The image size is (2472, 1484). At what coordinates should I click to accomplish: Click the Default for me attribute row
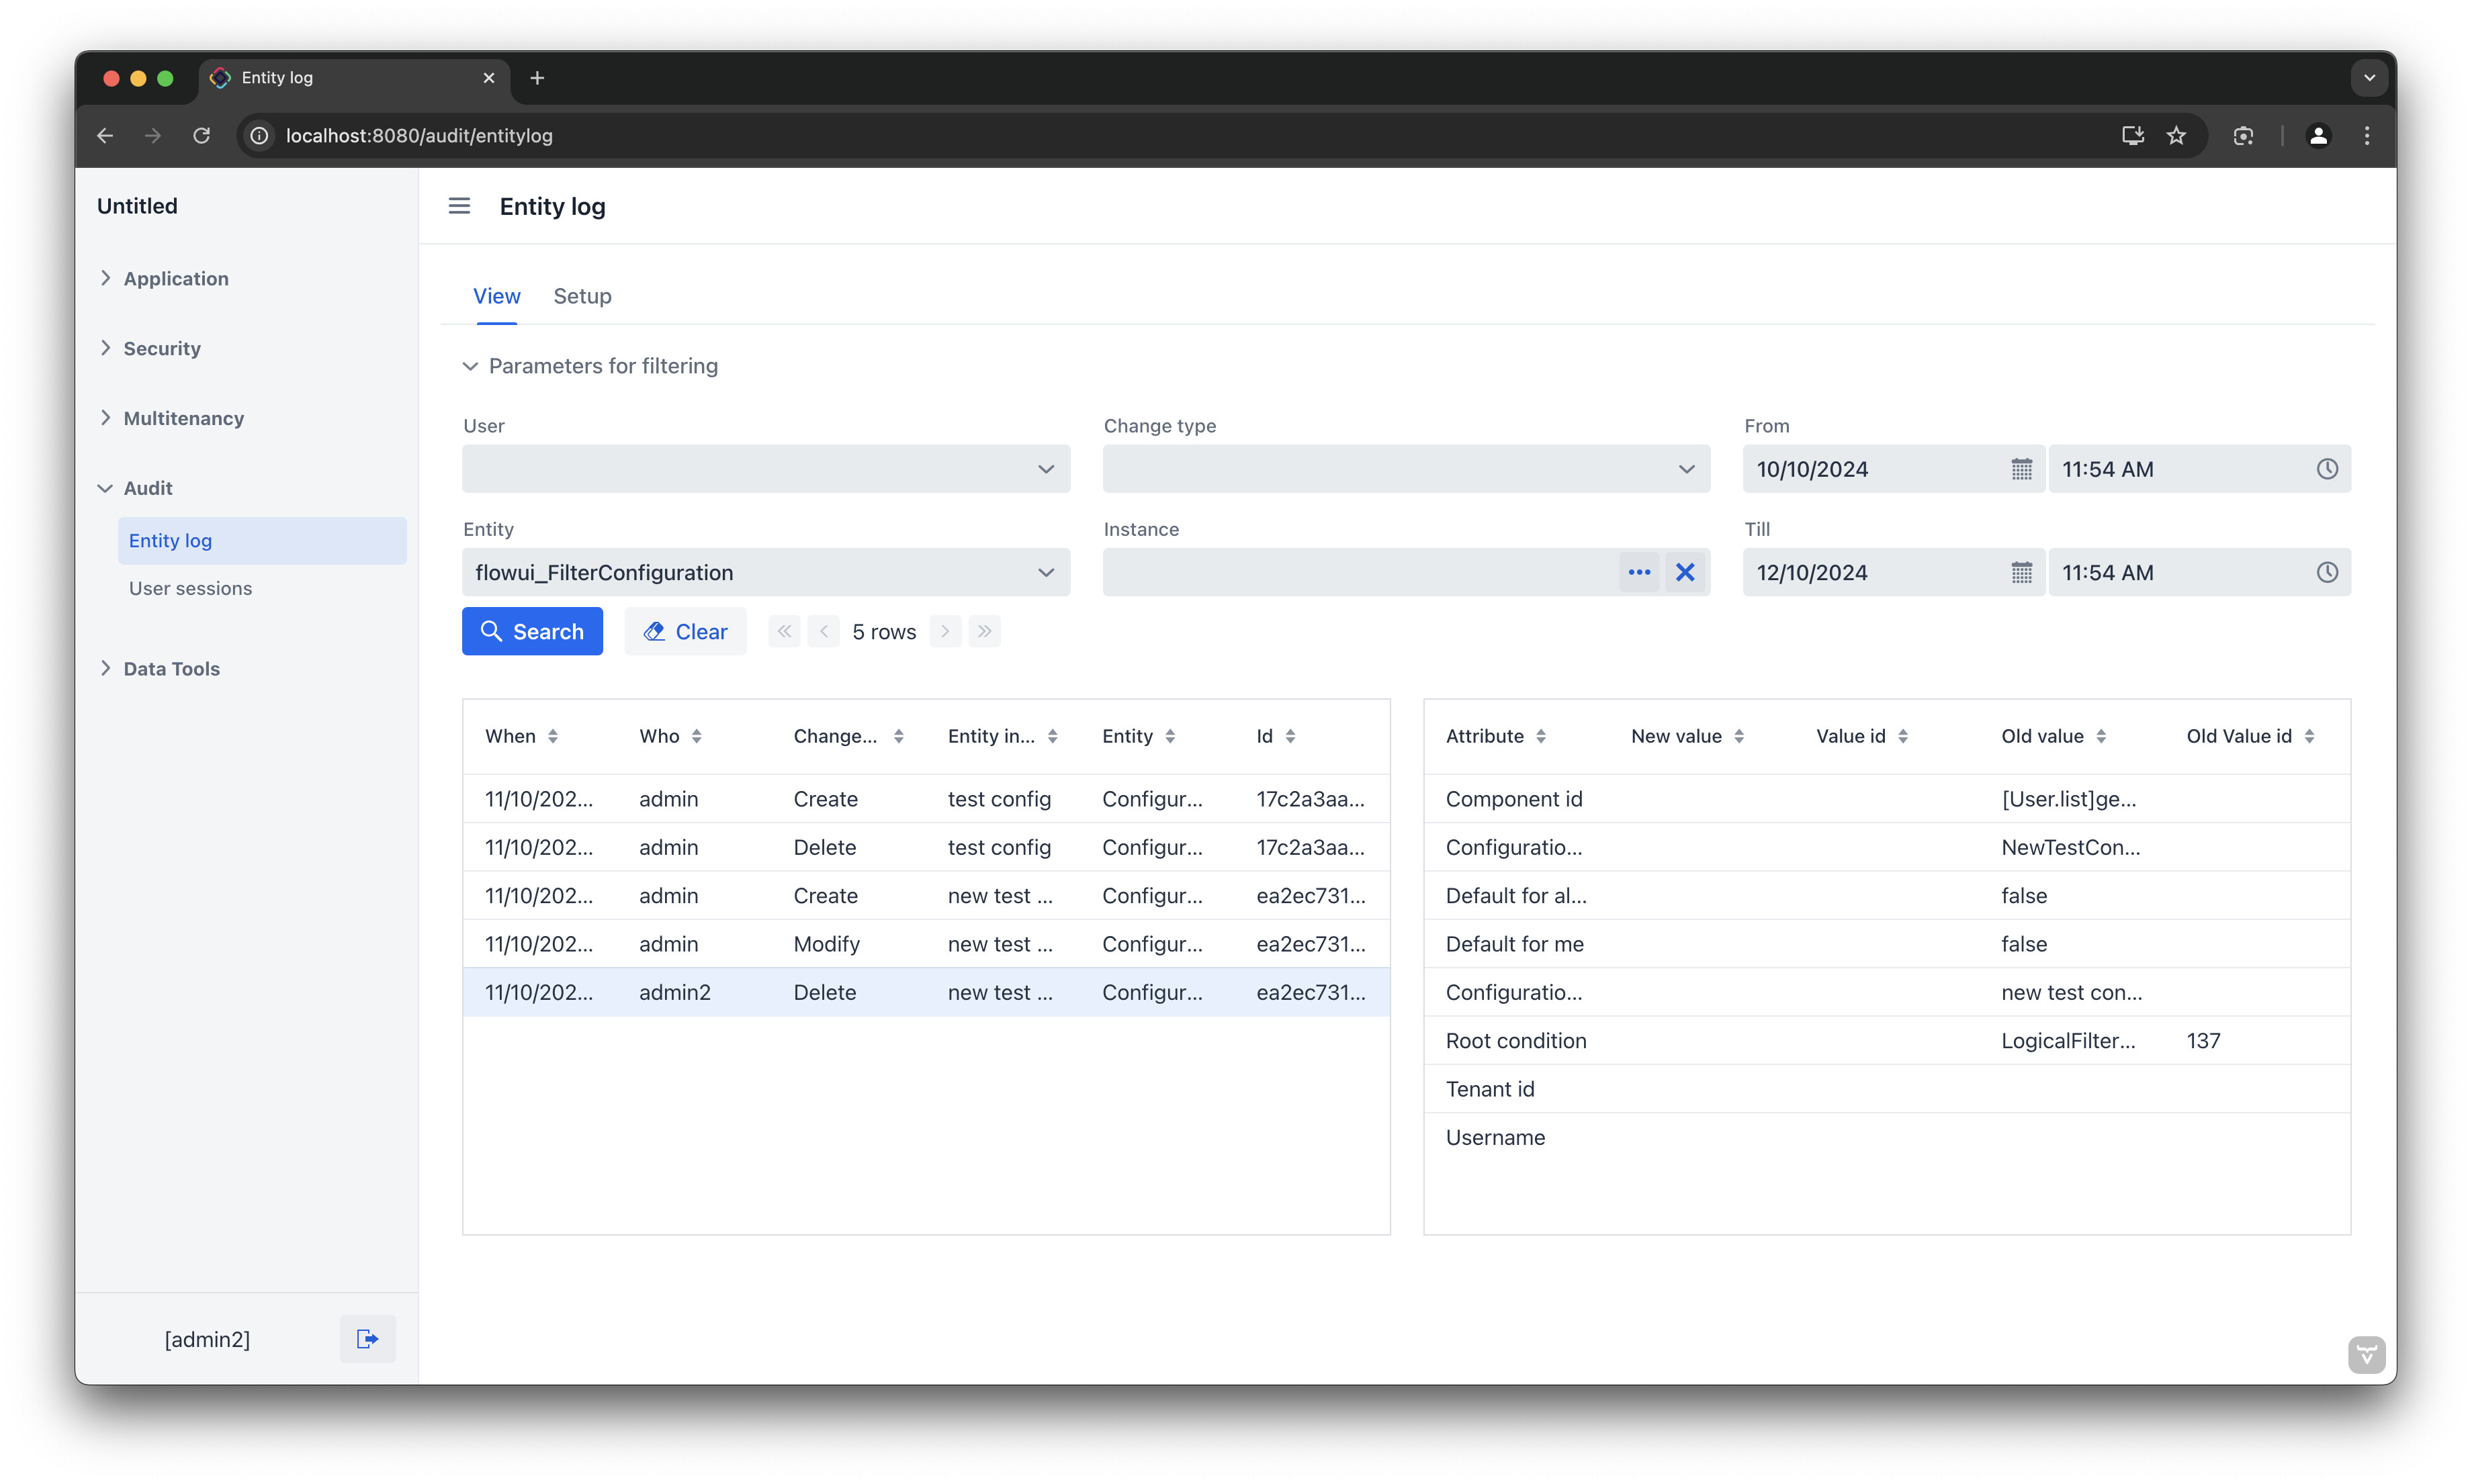pos(1887,944)
